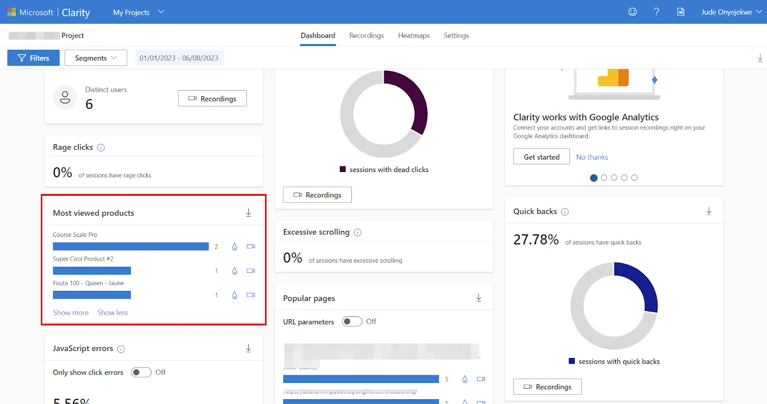Screen dimensions: 767x404
Task: Download the Quick backs card data
Action: click(x=709, y=211)
